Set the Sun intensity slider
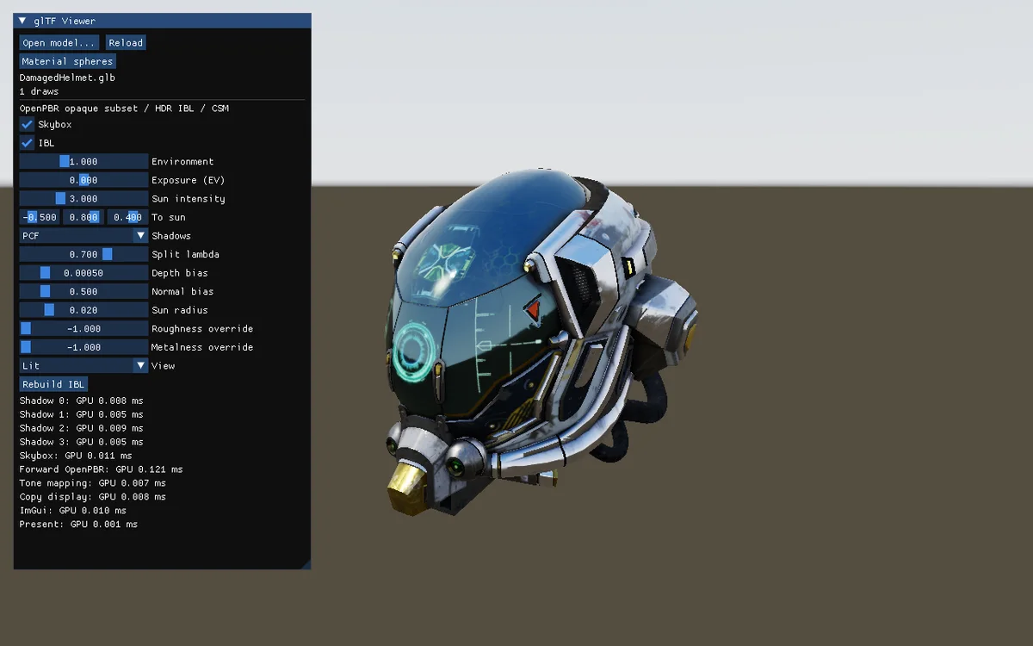Screen dimensions: 1033x646 click(x=84, y=199)
